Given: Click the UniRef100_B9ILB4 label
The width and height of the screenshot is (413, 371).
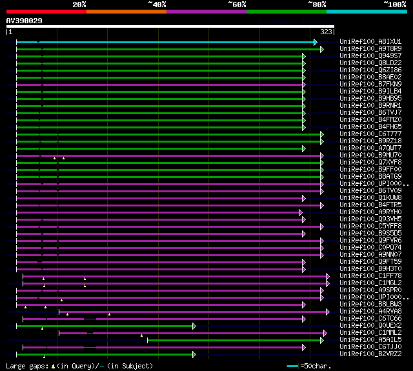Looking at the screenshot, I should [x=370, y=92].
